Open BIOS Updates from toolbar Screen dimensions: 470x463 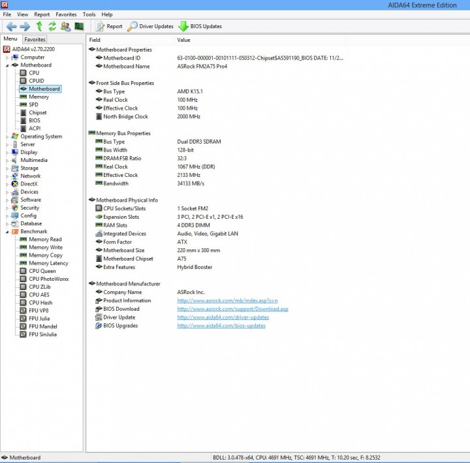pos(200,26)
